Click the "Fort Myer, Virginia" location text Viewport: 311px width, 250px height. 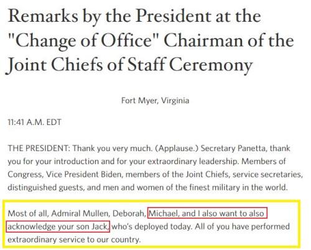pyautogui.click(x=155, y=101)
